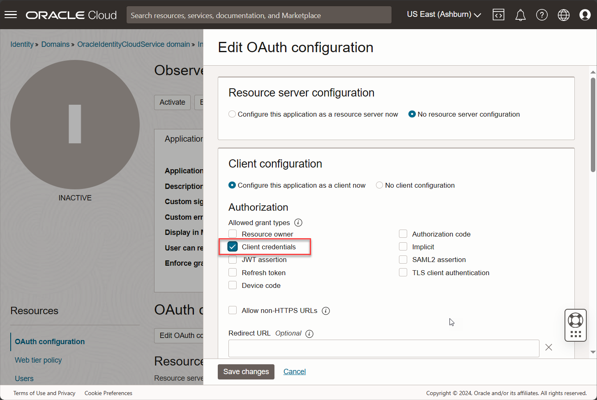
Task: Click the Allowed grant types info icon
Action: coord(298,222)
